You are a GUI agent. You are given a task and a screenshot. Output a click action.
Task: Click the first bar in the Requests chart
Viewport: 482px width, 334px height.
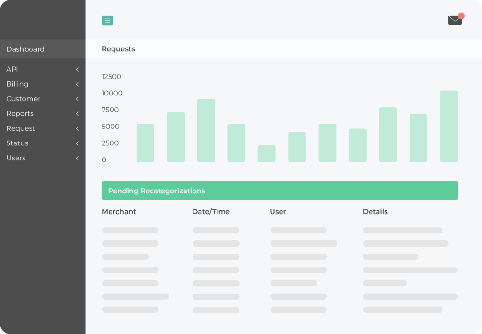coord(145,143)
